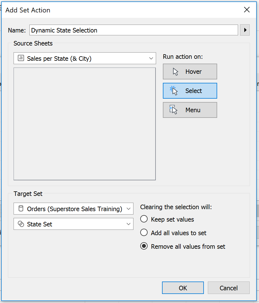Click the Name text field
Screen dimensions: 259x303
(133, 30)
